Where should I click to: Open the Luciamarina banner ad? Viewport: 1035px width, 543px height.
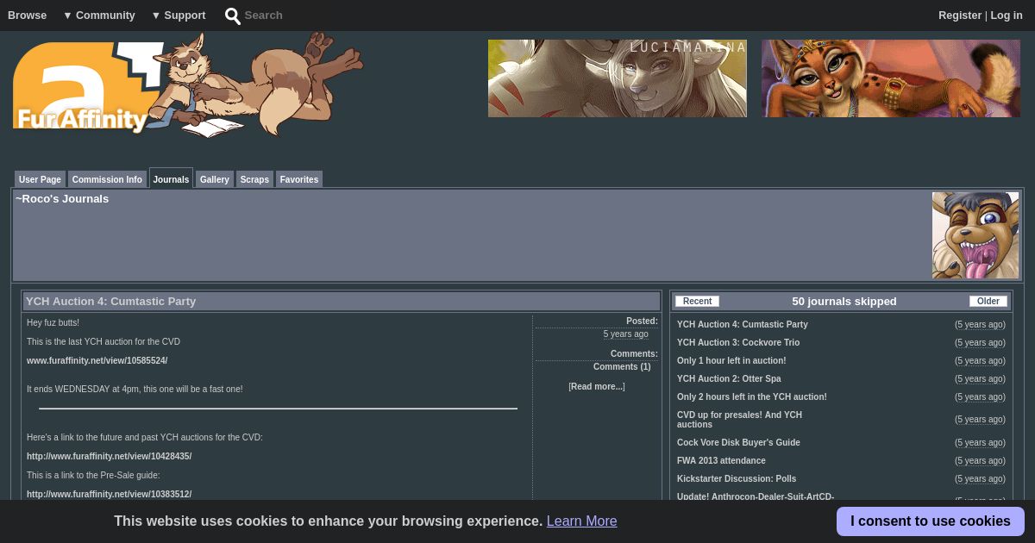point(618,78)
